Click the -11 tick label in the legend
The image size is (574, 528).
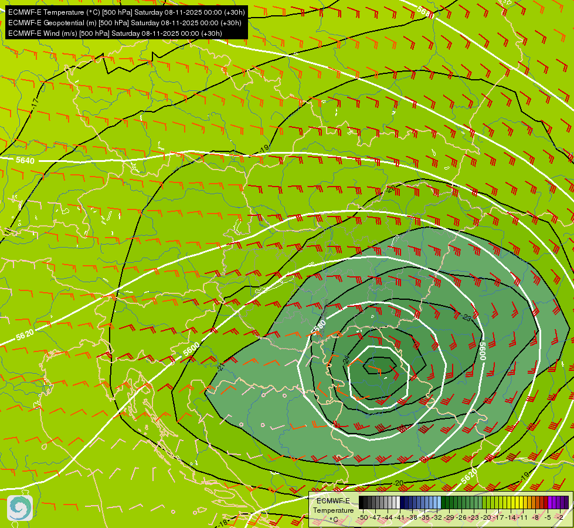tap(523, 517)
